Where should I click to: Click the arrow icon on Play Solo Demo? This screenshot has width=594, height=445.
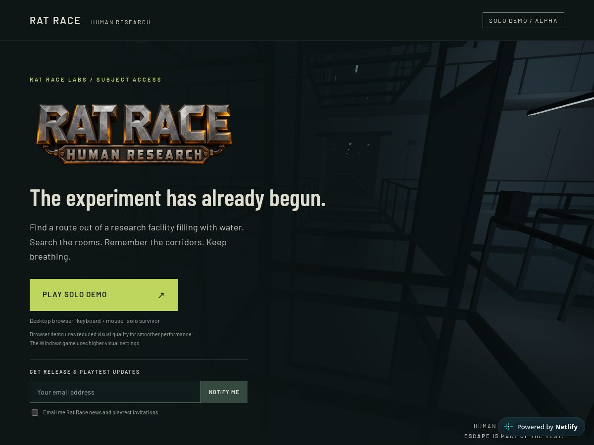coord(161,295)
